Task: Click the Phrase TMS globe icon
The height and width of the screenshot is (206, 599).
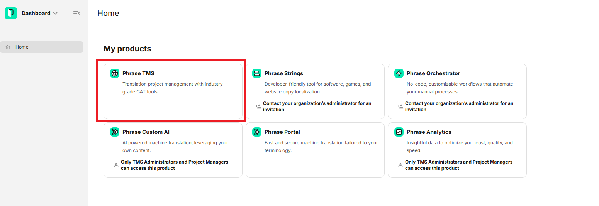Action: pos(115,73)
